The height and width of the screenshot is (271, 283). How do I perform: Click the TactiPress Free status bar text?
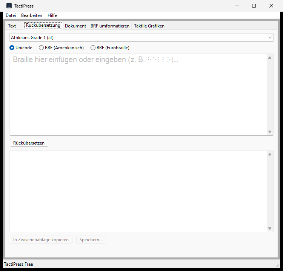click(x=18, y=264)
